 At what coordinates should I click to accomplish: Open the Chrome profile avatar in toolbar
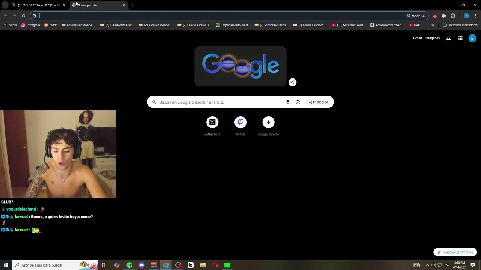466,16
